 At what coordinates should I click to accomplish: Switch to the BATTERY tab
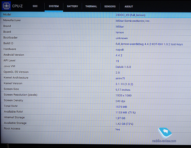click(x=72, y=6)
